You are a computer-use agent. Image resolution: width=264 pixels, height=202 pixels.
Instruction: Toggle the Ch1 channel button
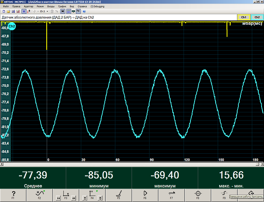243,18
